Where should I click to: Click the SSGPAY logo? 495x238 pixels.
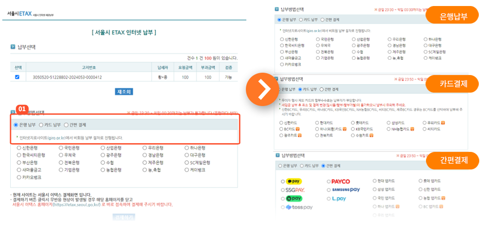[x=295, y=190]
